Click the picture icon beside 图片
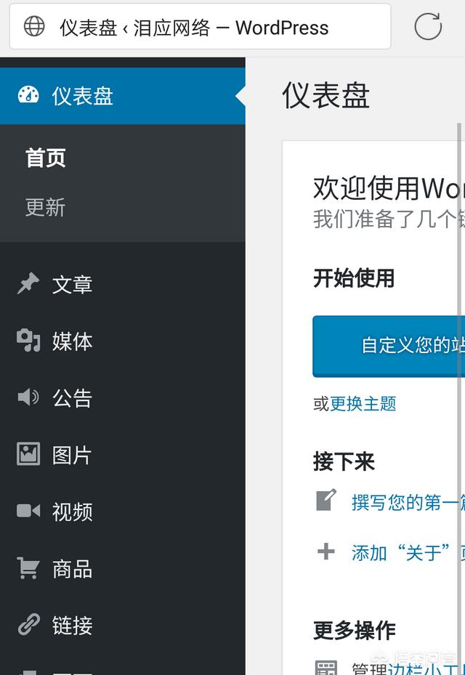 (x=28, y=453)
